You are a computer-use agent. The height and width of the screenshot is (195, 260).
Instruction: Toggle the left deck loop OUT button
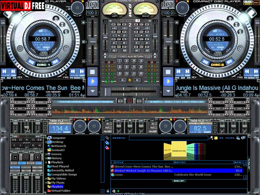click(x=107, y=128)
